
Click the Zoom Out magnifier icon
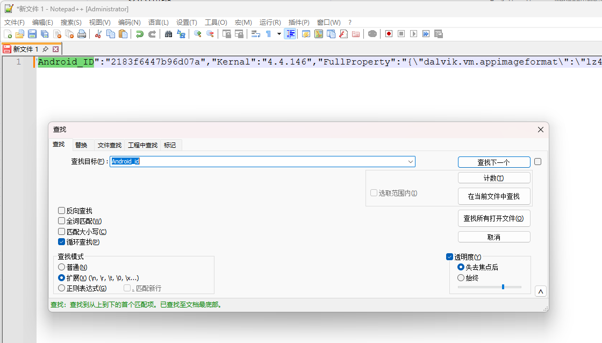click(x=210, y=34)
